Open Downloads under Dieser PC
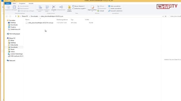The height and width of the screenshot is (101, 181). (x=14, y=47)
